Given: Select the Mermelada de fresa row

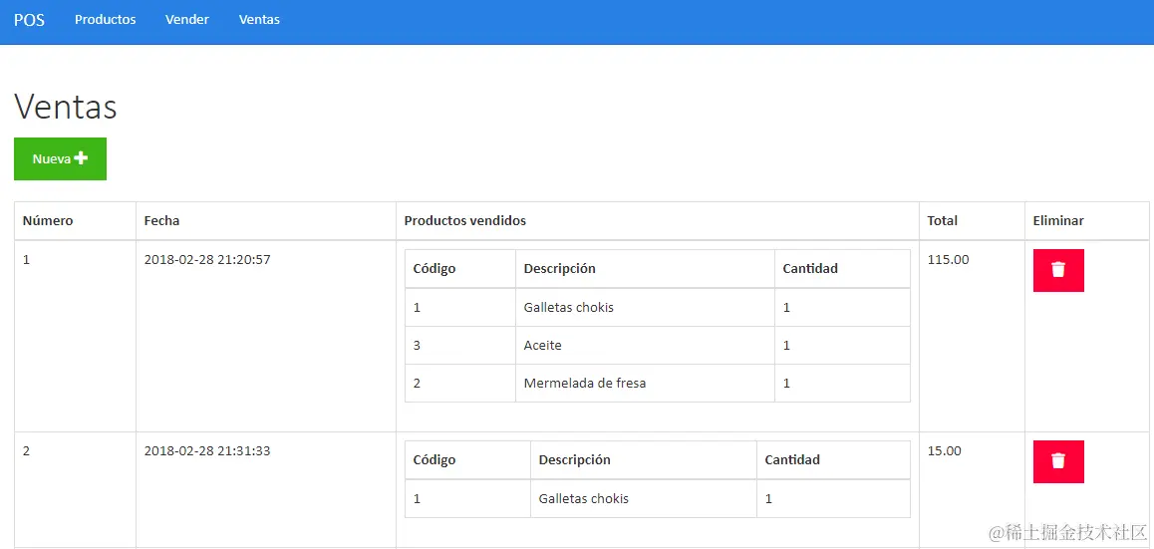Looking at the screenshot, I should pos(584,384).
